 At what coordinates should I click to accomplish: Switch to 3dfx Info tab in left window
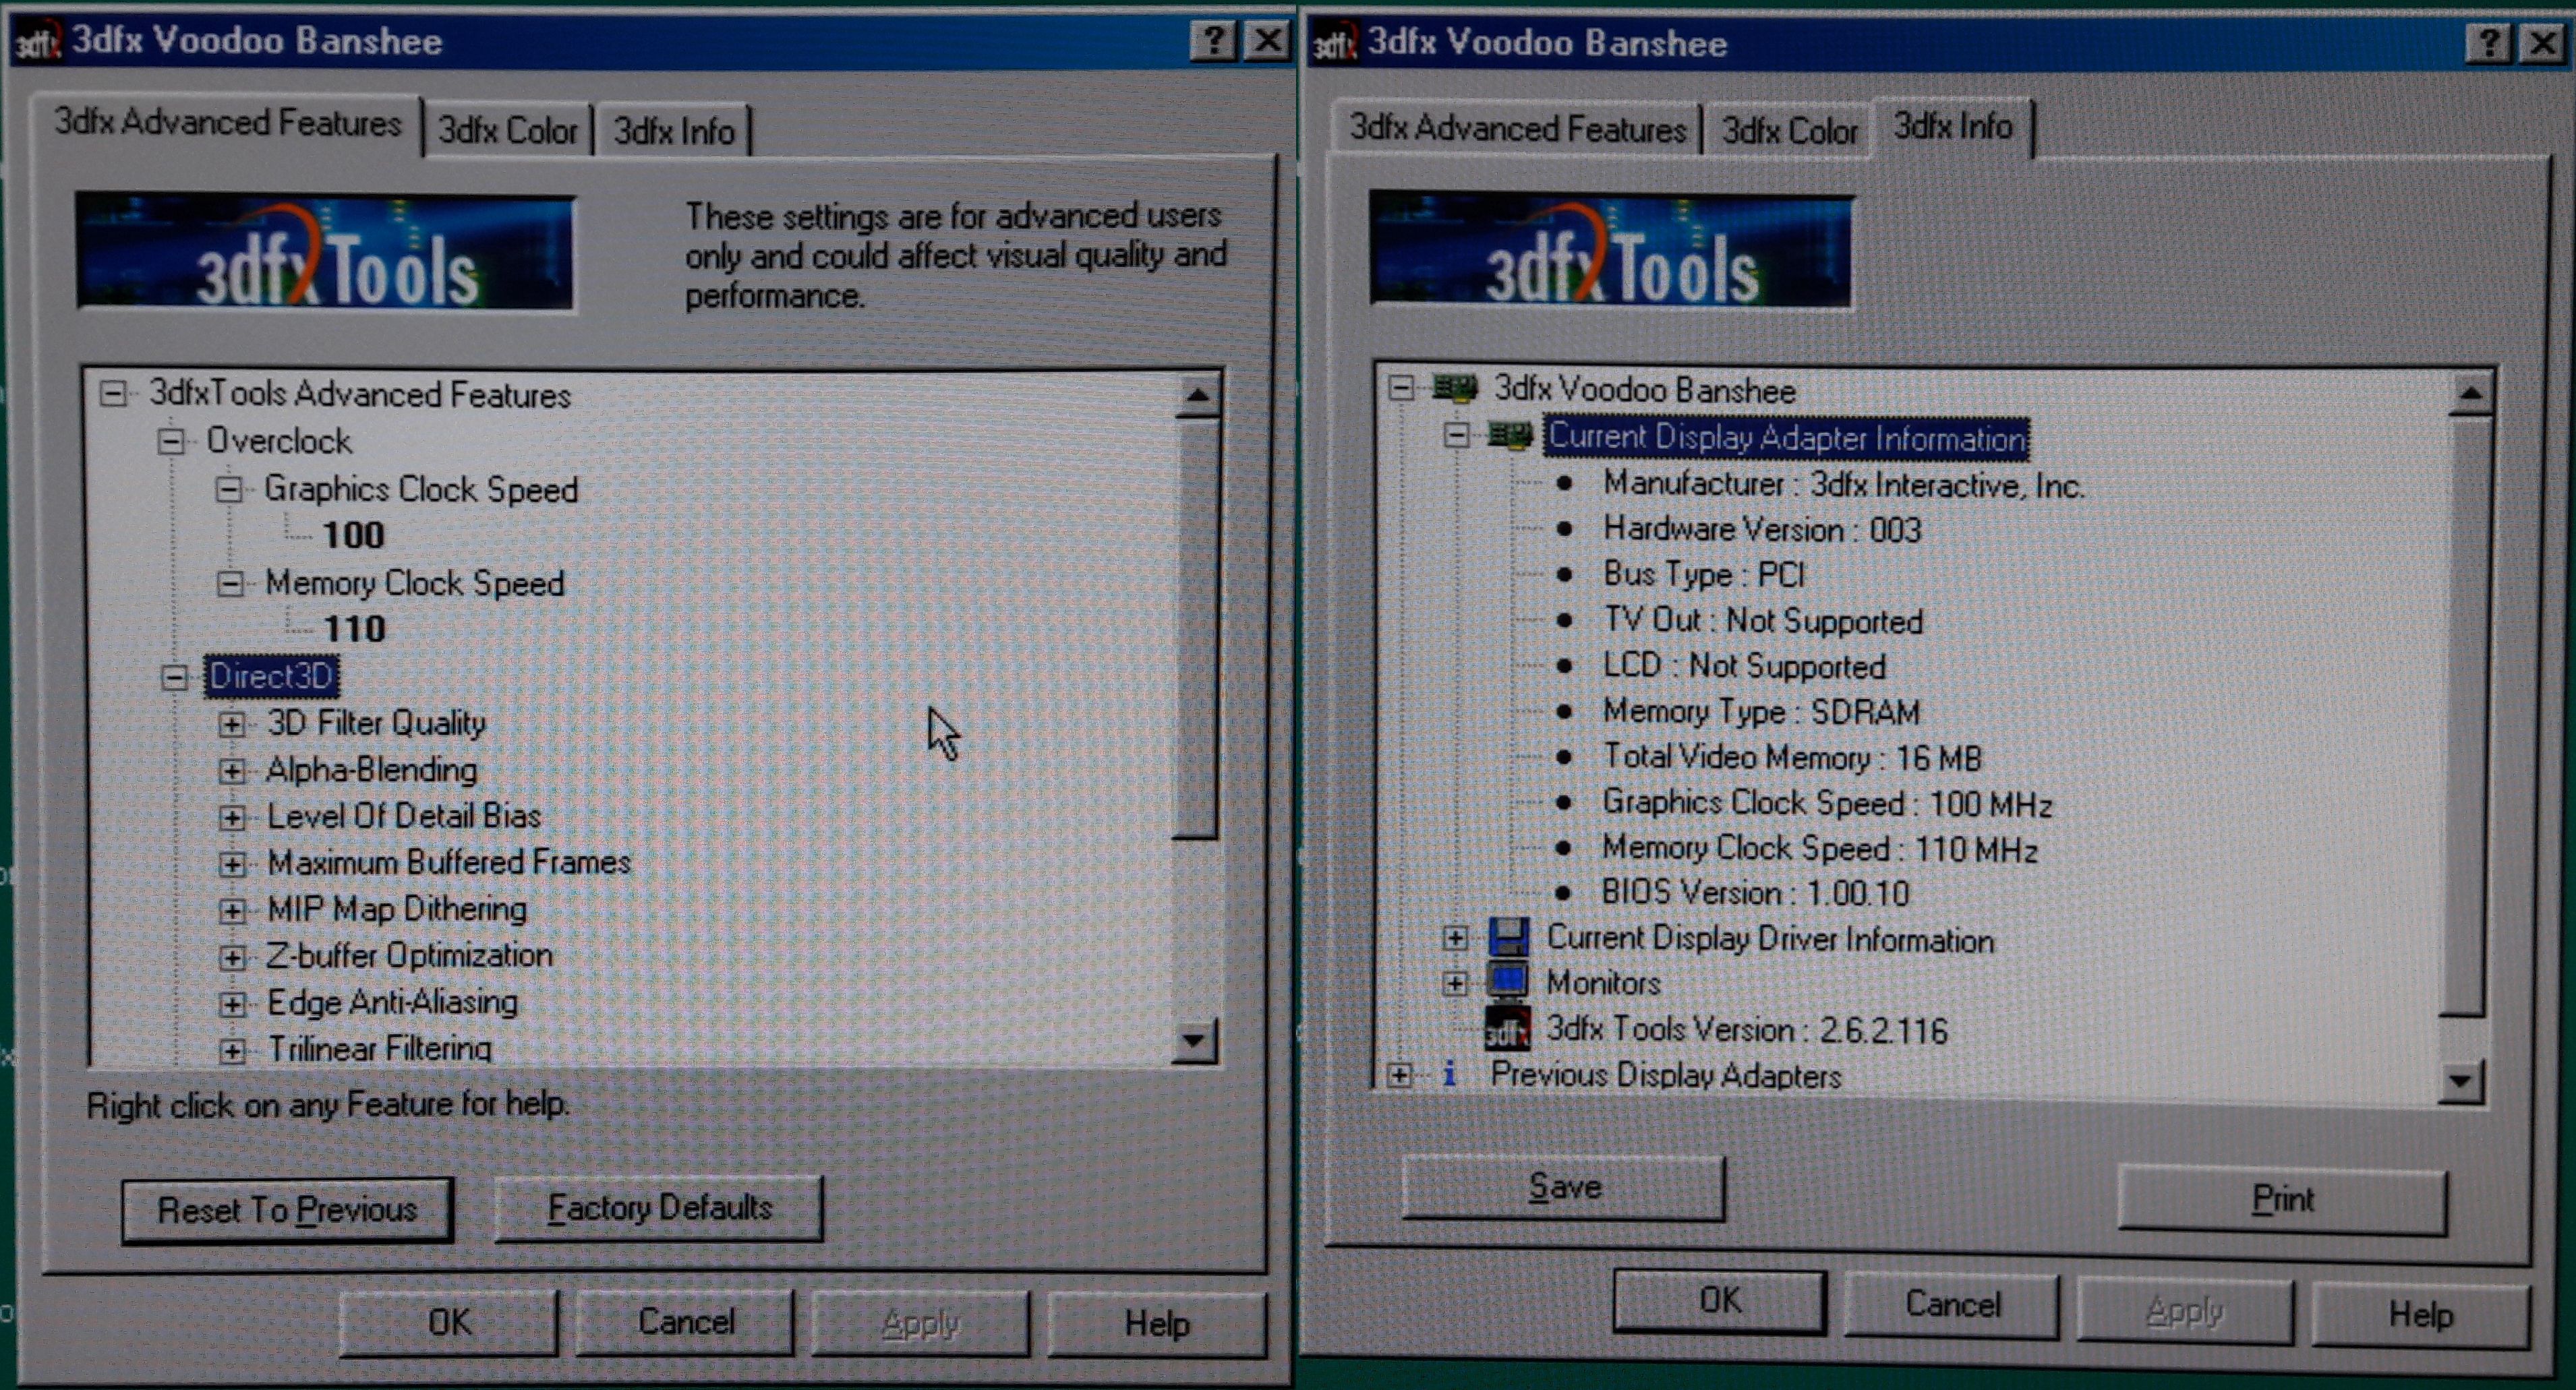(674, 131)
